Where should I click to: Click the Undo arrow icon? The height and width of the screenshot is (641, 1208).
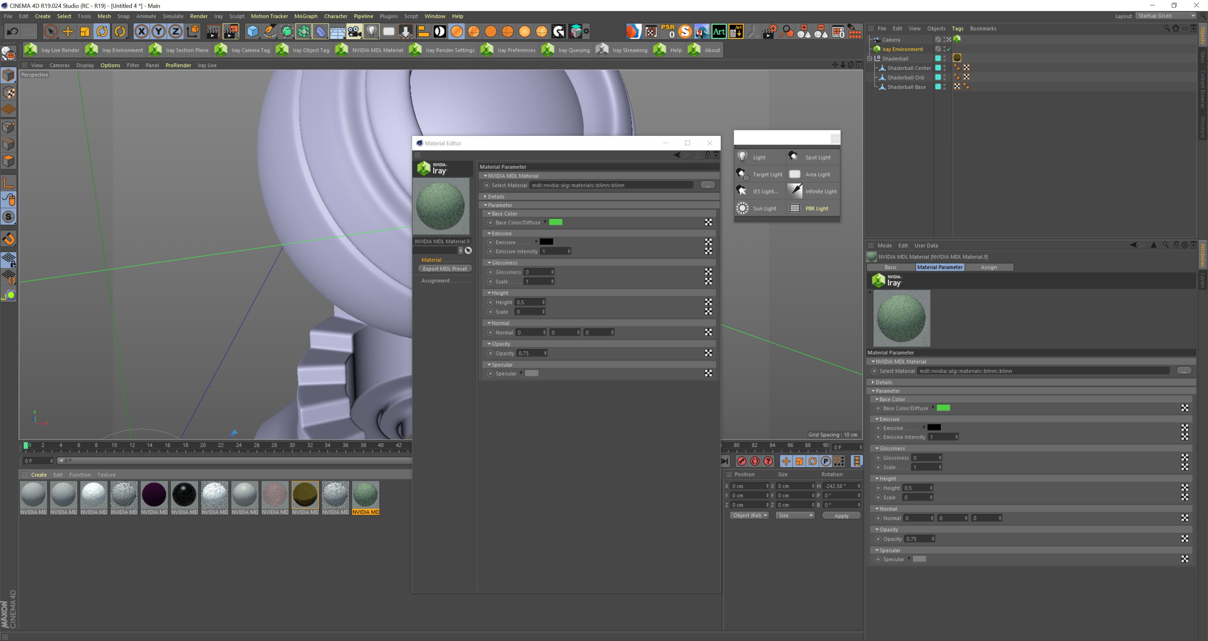point(13,31)
